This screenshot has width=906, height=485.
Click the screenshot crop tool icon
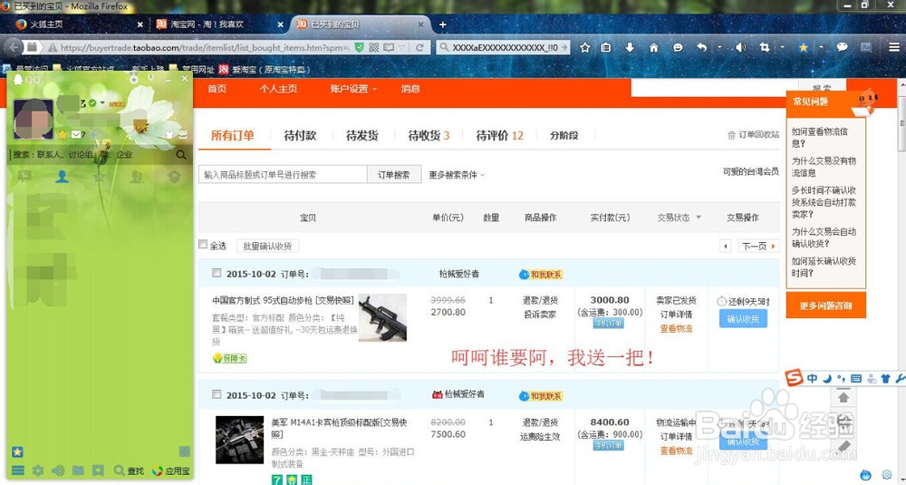pyautogui.click(x=764, y=47)
